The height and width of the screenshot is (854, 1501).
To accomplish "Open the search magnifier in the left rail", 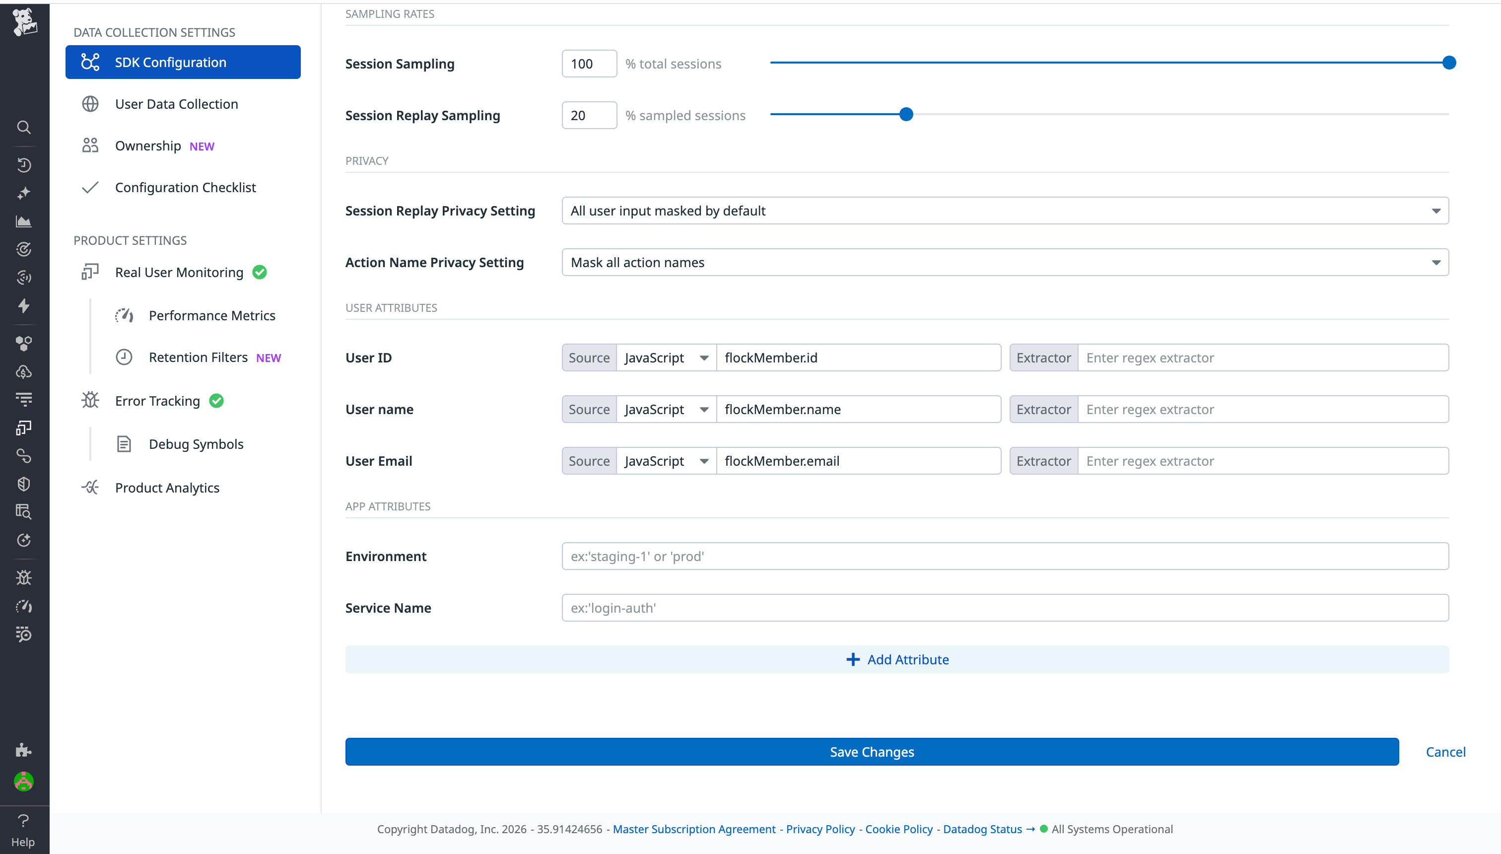I will pyautogui.click(x=23, y=127).
